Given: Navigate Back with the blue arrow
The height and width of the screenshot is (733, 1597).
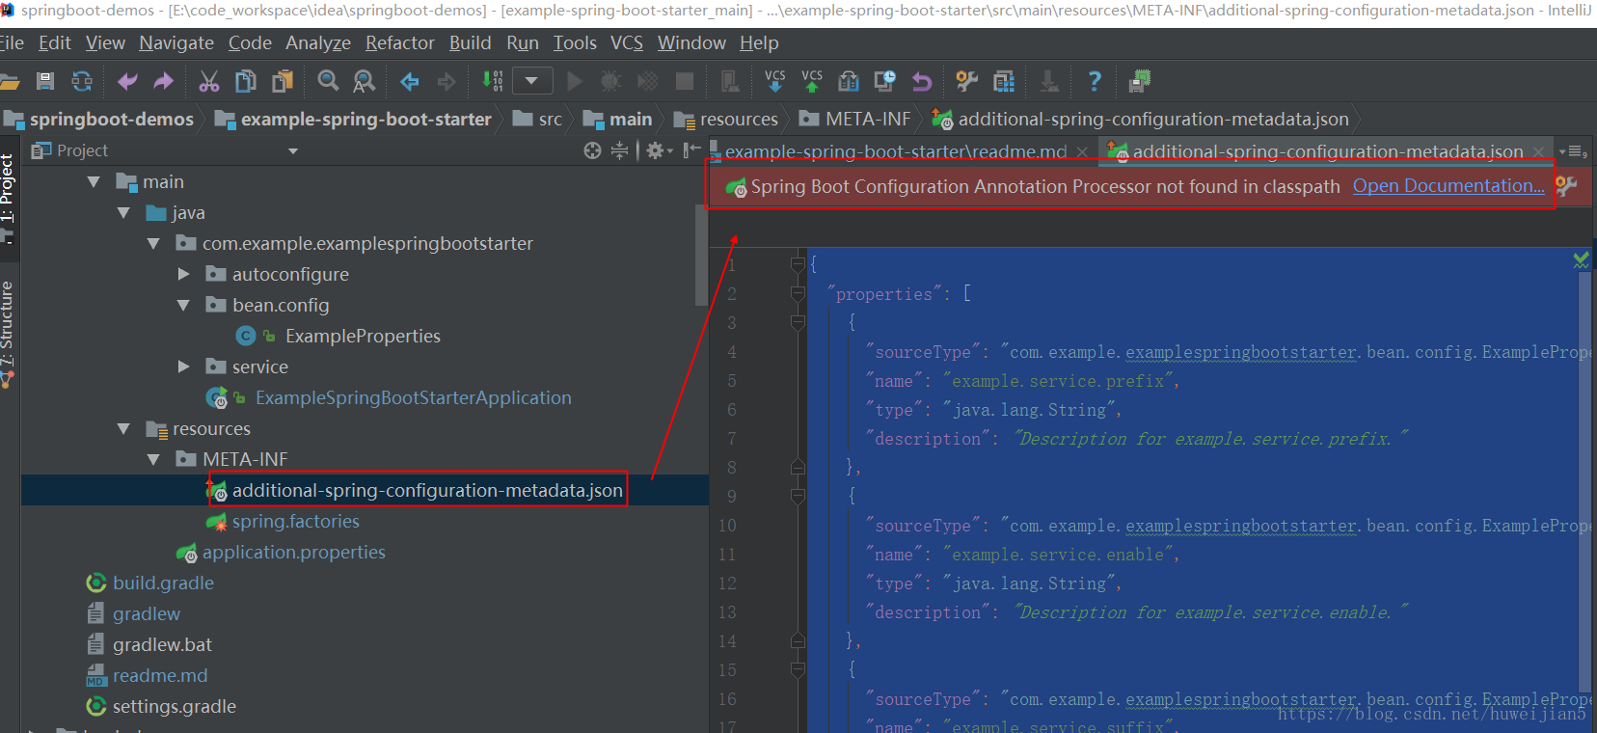Looking at the screenshot, I should coord(410,81).
